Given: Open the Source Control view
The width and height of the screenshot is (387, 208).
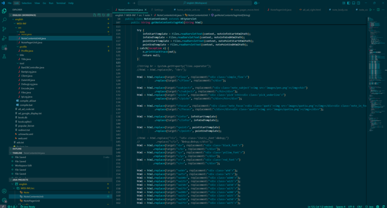Looking at the screenshot, I should tap(4, 29).
